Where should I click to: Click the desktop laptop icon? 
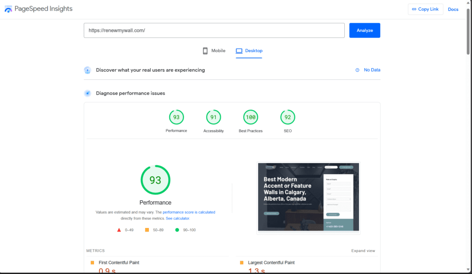coord(239,51)
